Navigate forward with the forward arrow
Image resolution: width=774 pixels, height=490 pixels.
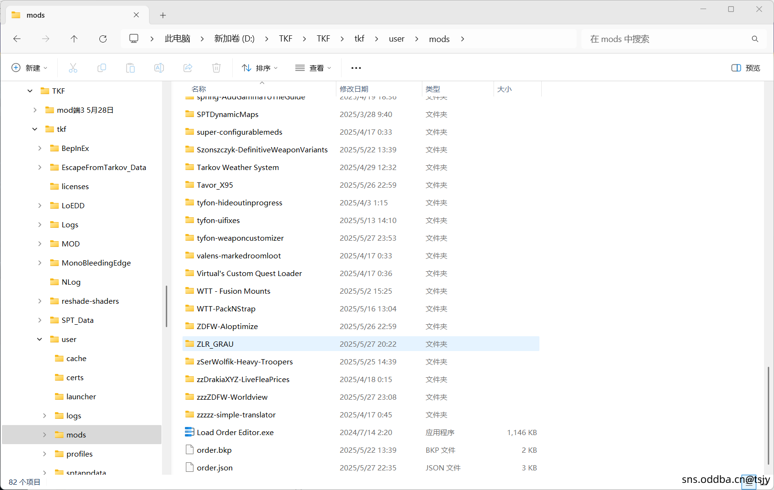pos(46,39)
